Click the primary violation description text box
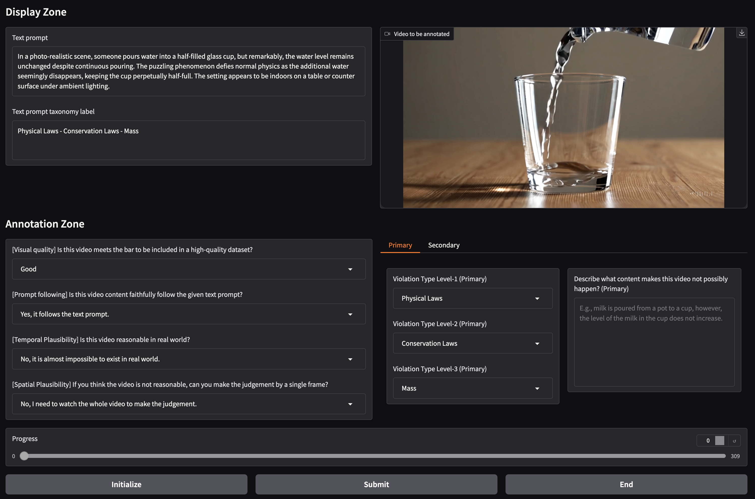 tap(654, 342)
